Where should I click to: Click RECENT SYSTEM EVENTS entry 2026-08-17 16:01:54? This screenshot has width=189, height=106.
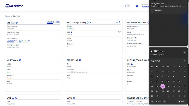tap(134, 102)
